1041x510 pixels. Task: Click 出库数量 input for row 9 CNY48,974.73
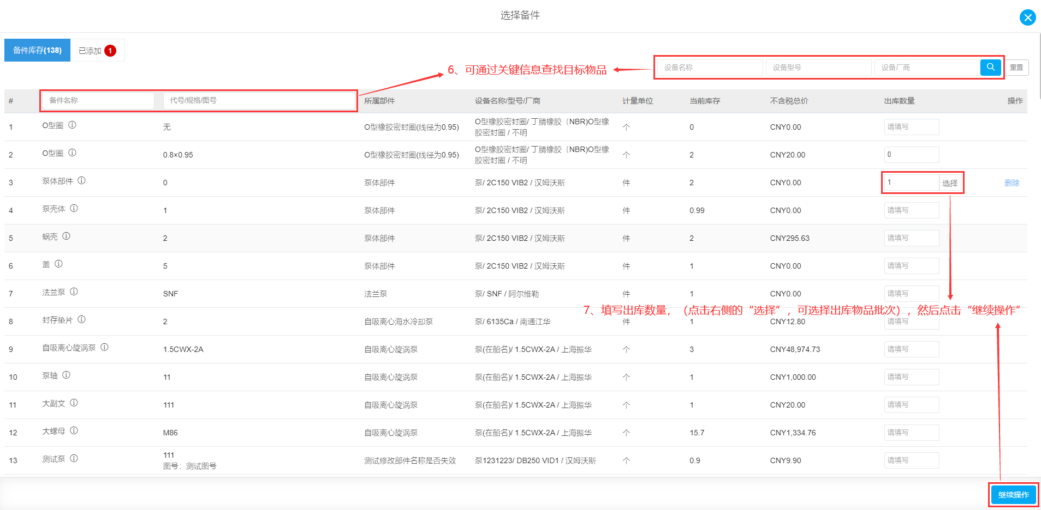point(912,349)
